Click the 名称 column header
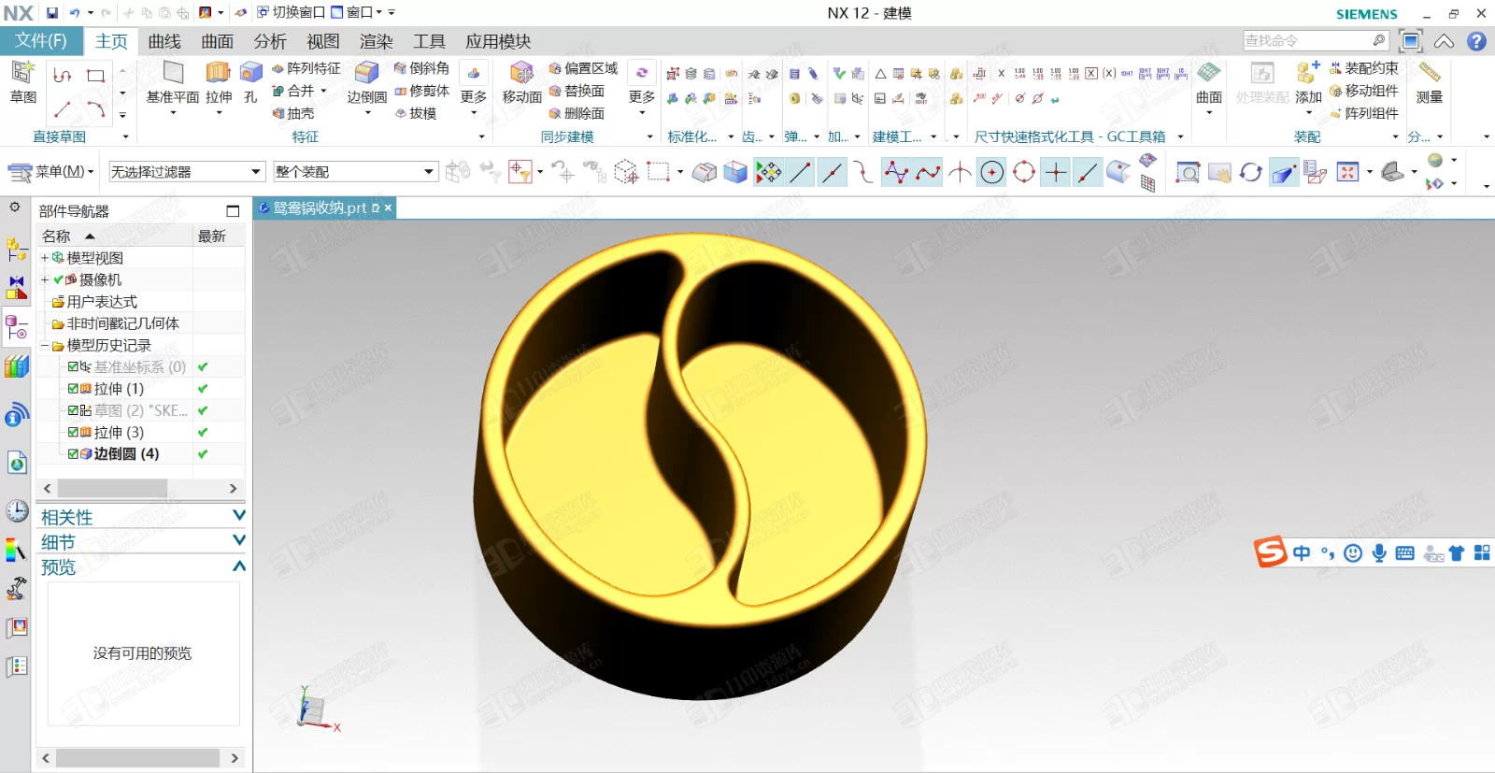1495x773 pixels. 114,236
